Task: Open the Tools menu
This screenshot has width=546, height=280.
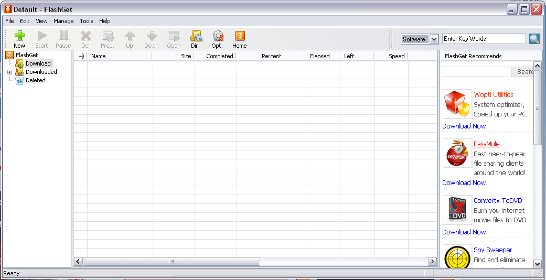Action: click(87, 21)
